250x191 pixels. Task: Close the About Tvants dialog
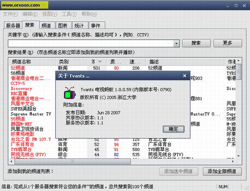pyautogui.click(x=184, y=76)
